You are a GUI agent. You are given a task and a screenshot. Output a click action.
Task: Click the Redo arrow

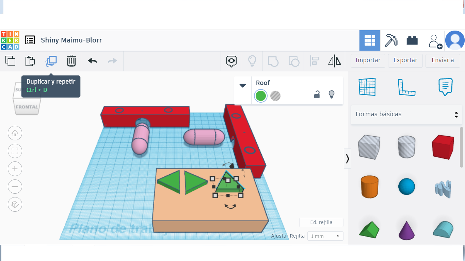click(112, 61)
